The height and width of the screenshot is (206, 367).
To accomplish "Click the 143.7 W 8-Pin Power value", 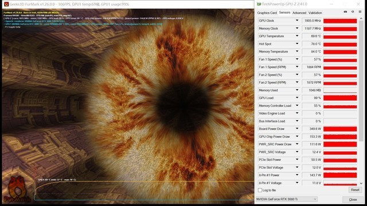I will pos(315,175).
